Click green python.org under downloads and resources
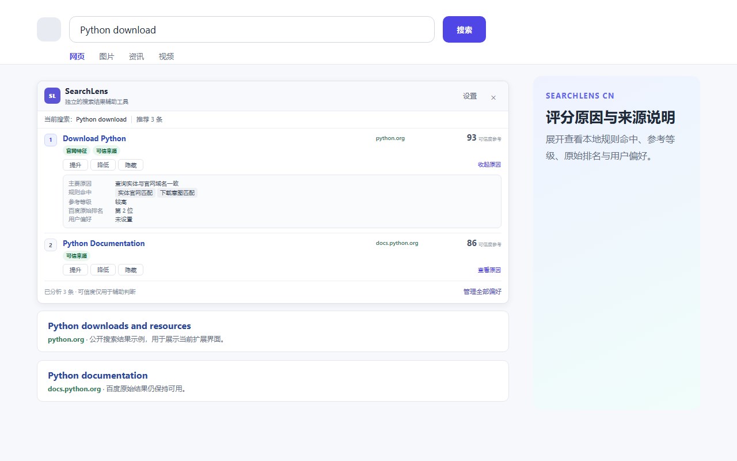 (66, 339)
